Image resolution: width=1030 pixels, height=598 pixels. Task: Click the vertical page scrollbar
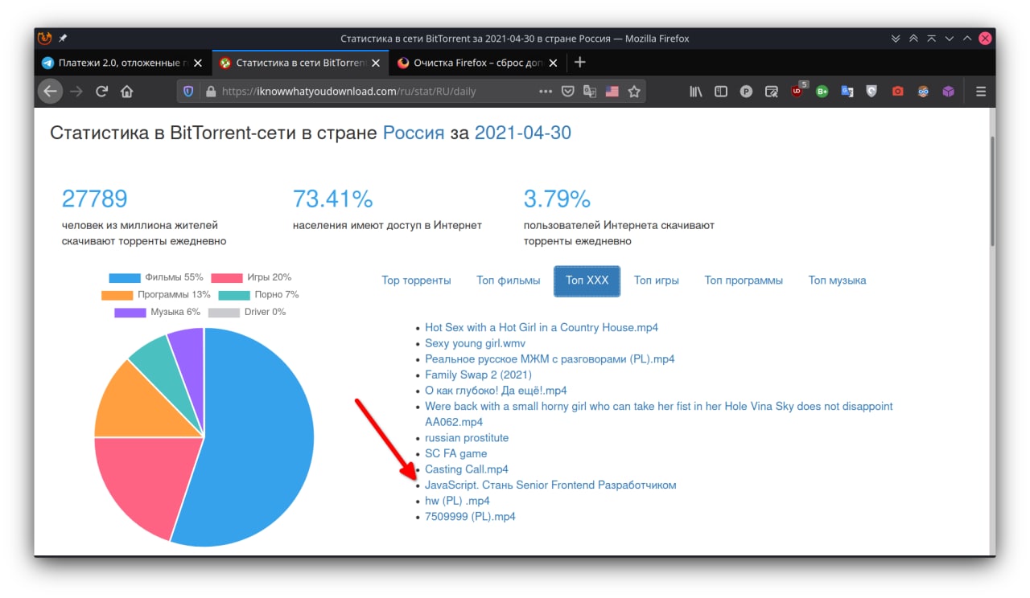coord(991,192)
